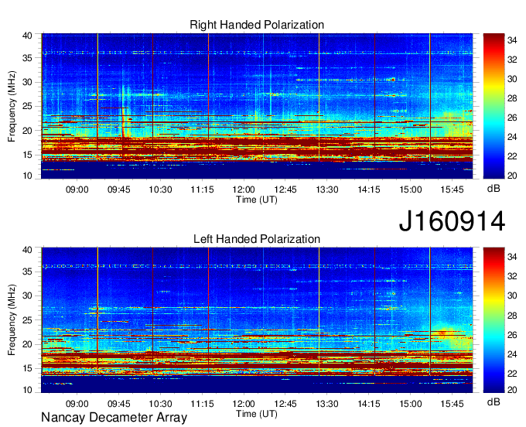Click 13:30 tick under Left Handed plot
This screenshot has width=526, height=427.
click(327, 404)
